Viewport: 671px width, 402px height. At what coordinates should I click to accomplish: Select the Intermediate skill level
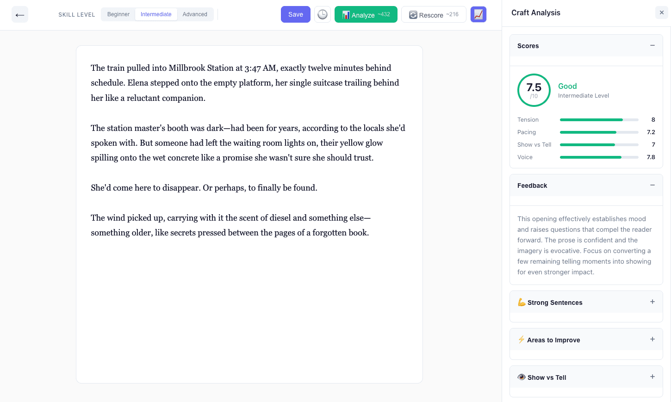coord(156,14)
